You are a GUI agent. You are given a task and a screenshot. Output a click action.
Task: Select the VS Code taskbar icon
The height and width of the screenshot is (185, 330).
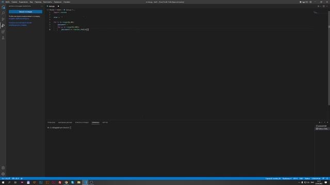click(85, 182)
